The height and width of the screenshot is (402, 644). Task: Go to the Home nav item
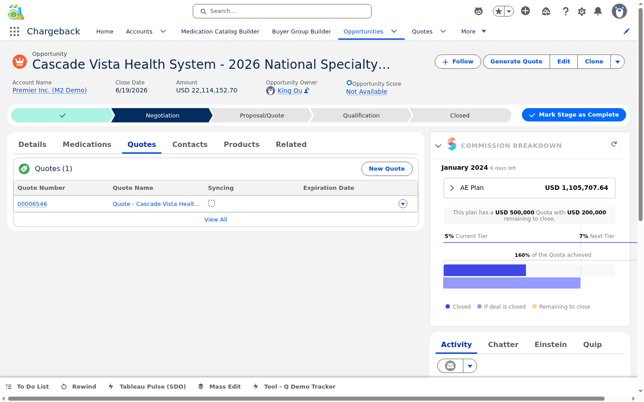point(105,31)
